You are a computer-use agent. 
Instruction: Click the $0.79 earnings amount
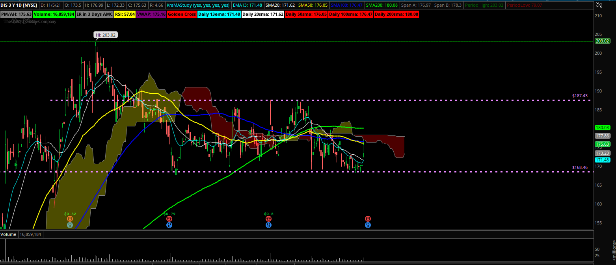pyautogui.click(x=169, y=213)
